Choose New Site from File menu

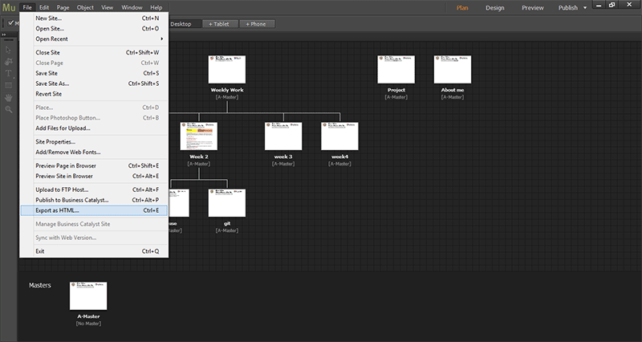[94, 18]
